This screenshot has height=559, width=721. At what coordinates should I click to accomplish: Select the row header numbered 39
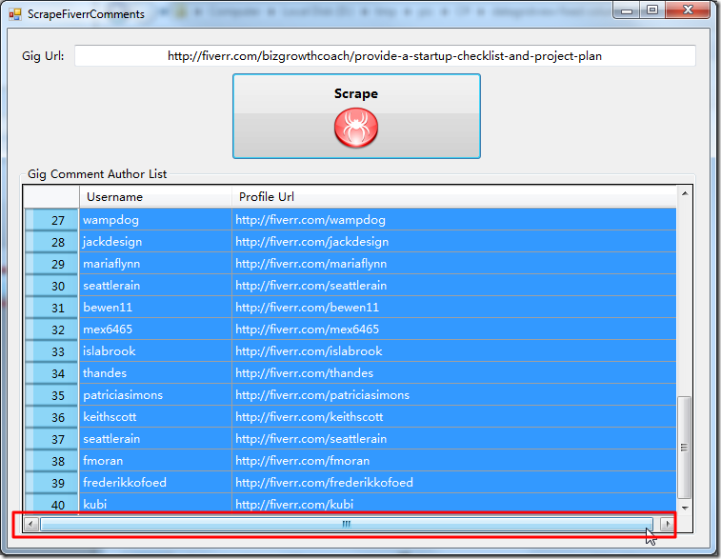tap(51, 483)
